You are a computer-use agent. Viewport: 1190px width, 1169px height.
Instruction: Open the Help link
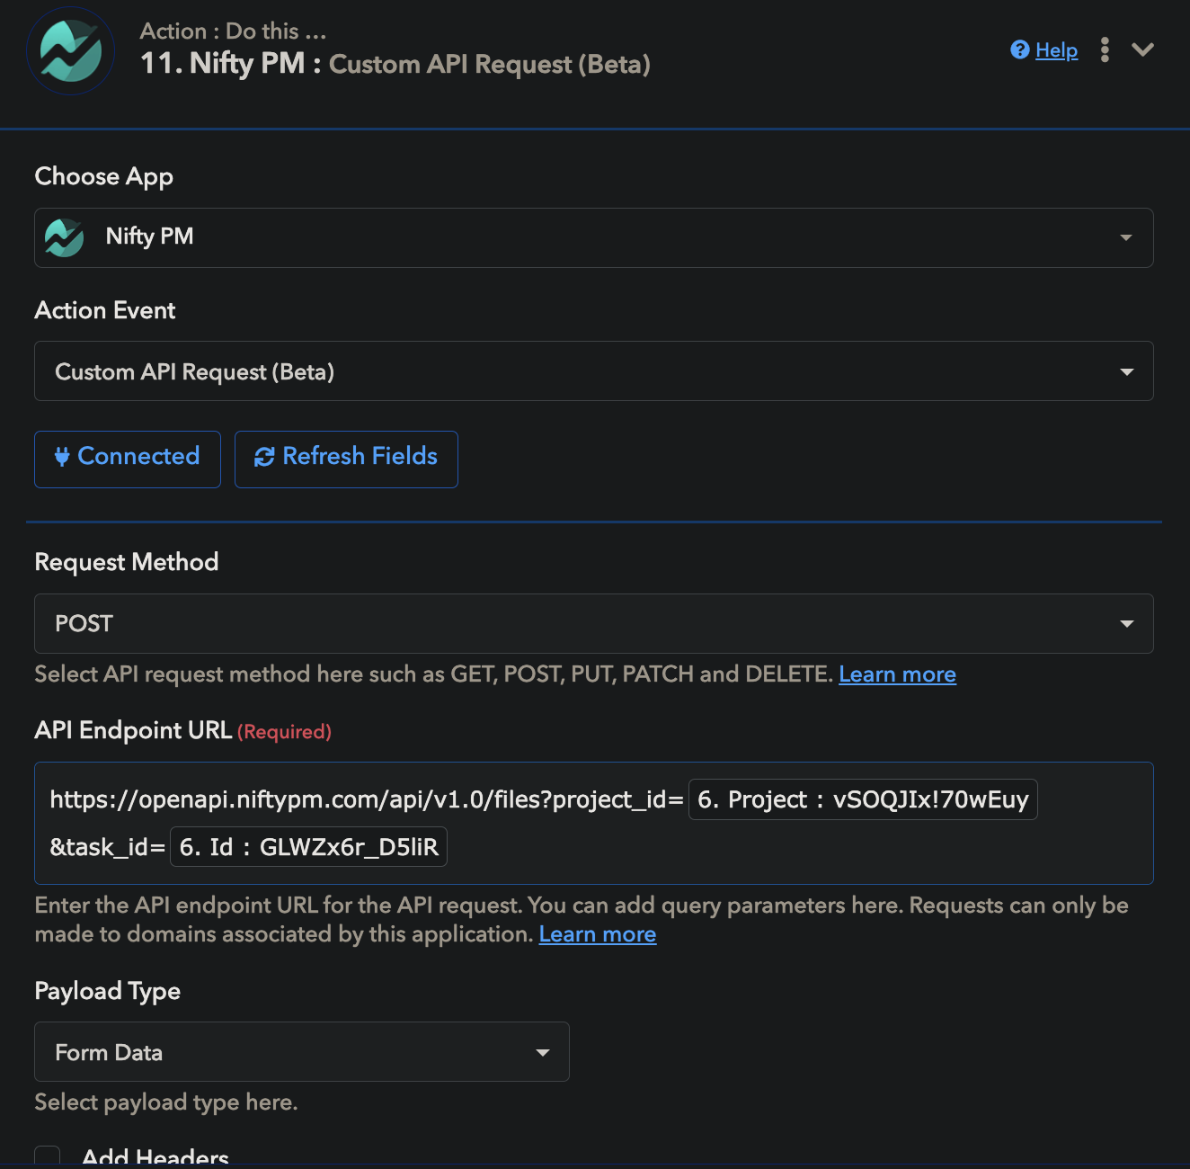pyautogui.click(x=1056, y=50)
